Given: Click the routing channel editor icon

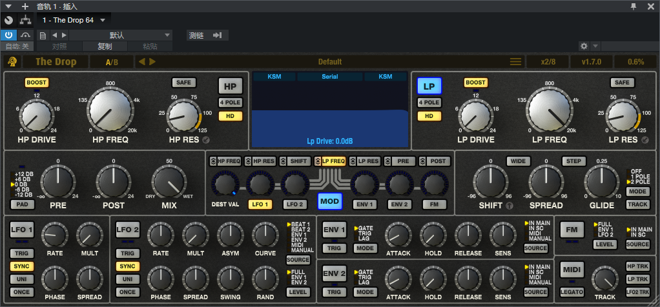Looking at the screenshot, I should pos(26,20).
